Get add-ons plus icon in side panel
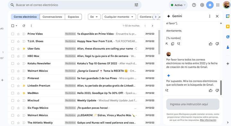Viewport: 231px width, 126px height. [228, 64]
